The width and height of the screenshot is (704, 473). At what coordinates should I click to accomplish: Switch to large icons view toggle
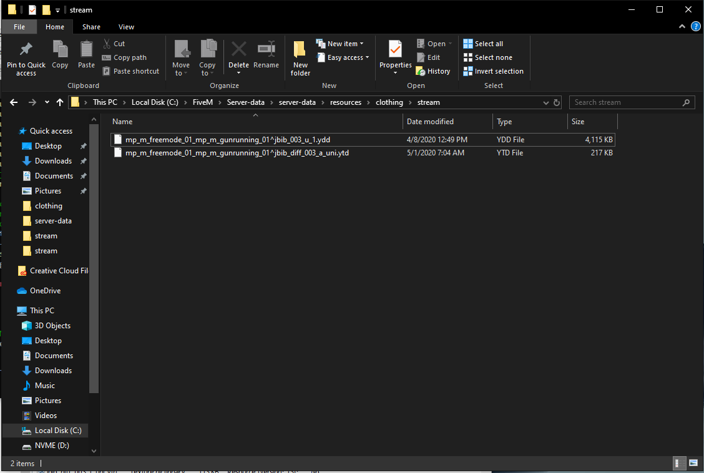[x=693, y=463]
